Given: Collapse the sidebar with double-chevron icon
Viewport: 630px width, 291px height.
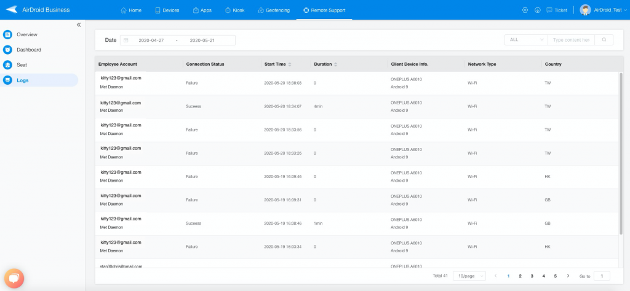Looking at the screenshot, I should [79, 25].
